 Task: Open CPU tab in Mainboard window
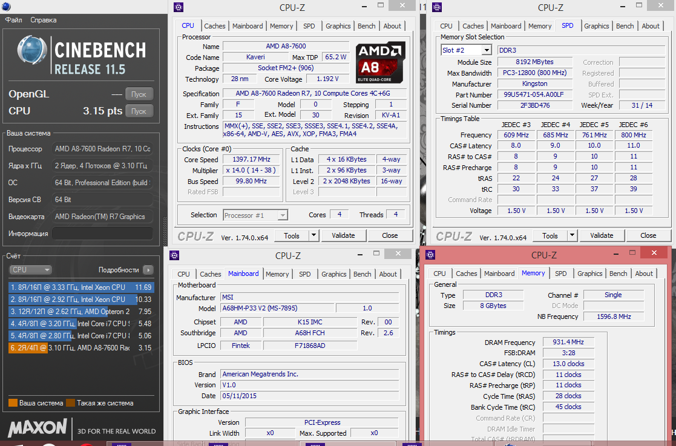(183, 274)
